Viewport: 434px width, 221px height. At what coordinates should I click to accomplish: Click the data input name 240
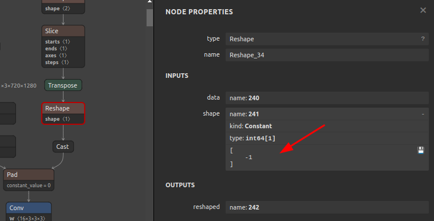tap(327, 98)
